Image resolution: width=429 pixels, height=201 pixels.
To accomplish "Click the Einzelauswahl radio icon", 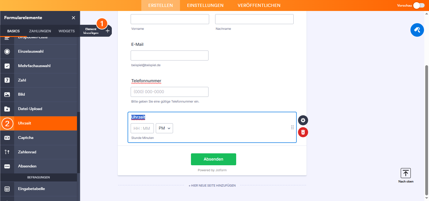I will (7, 52).
